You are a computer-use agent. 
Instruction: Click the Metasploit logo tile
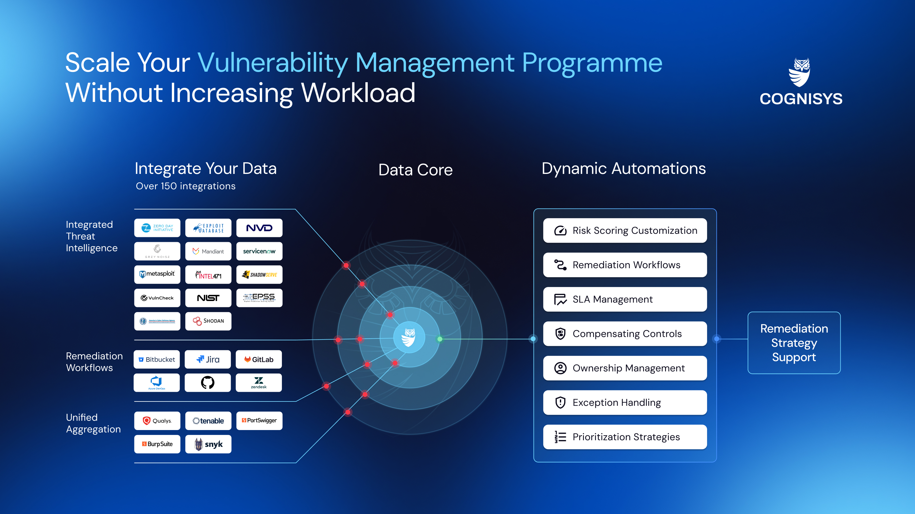pos(157,274)
